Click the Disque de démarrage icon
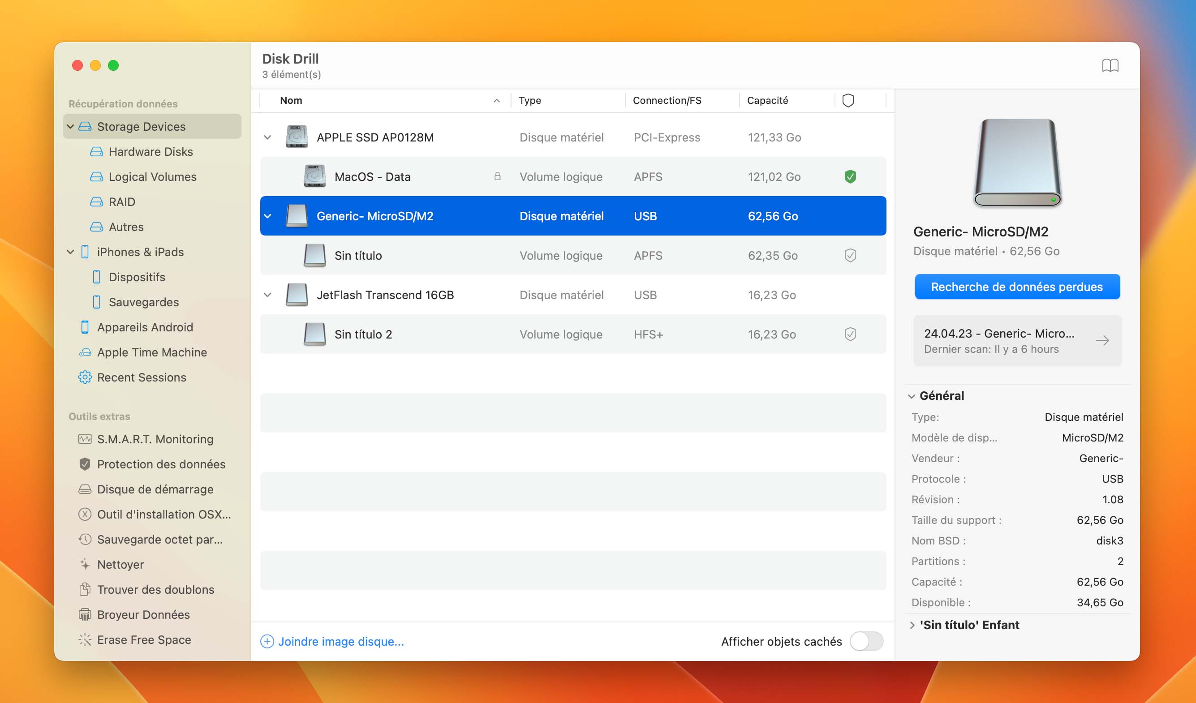The height and width of the screenshot is (703, 1196). (85, 489)
